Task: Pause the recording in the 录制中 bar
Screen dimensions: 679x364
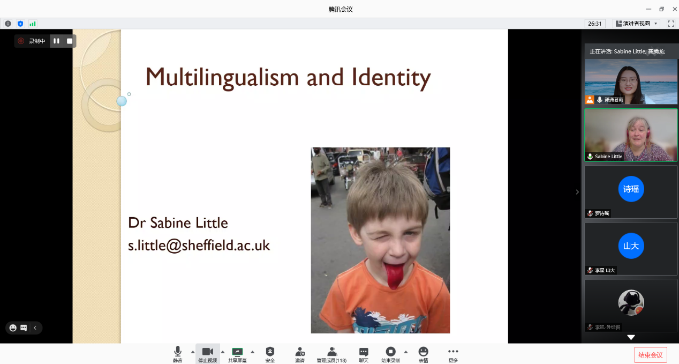Action: coord(56,41)
